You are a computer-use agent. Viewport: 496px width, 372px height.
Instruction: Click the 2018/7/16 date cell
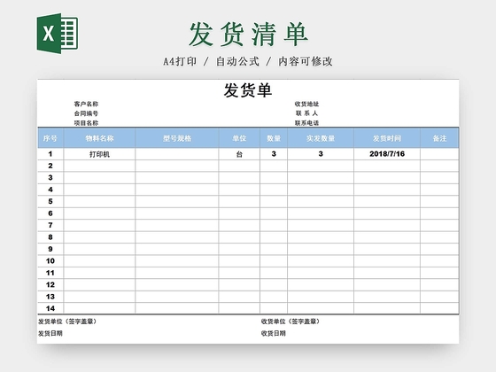point(387,154)
